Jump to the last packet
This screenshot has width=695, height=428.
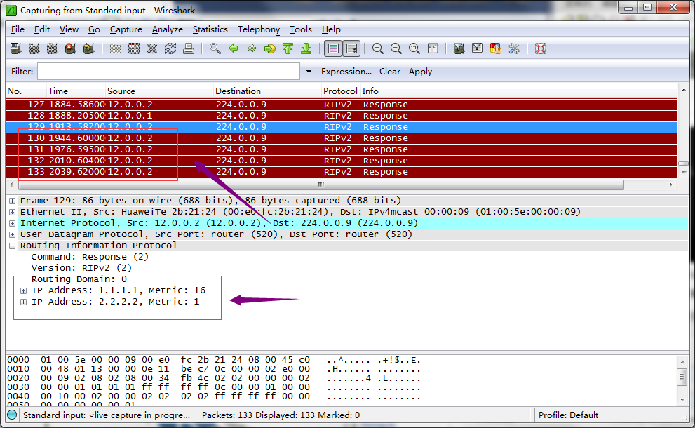(x=306, y=48)
